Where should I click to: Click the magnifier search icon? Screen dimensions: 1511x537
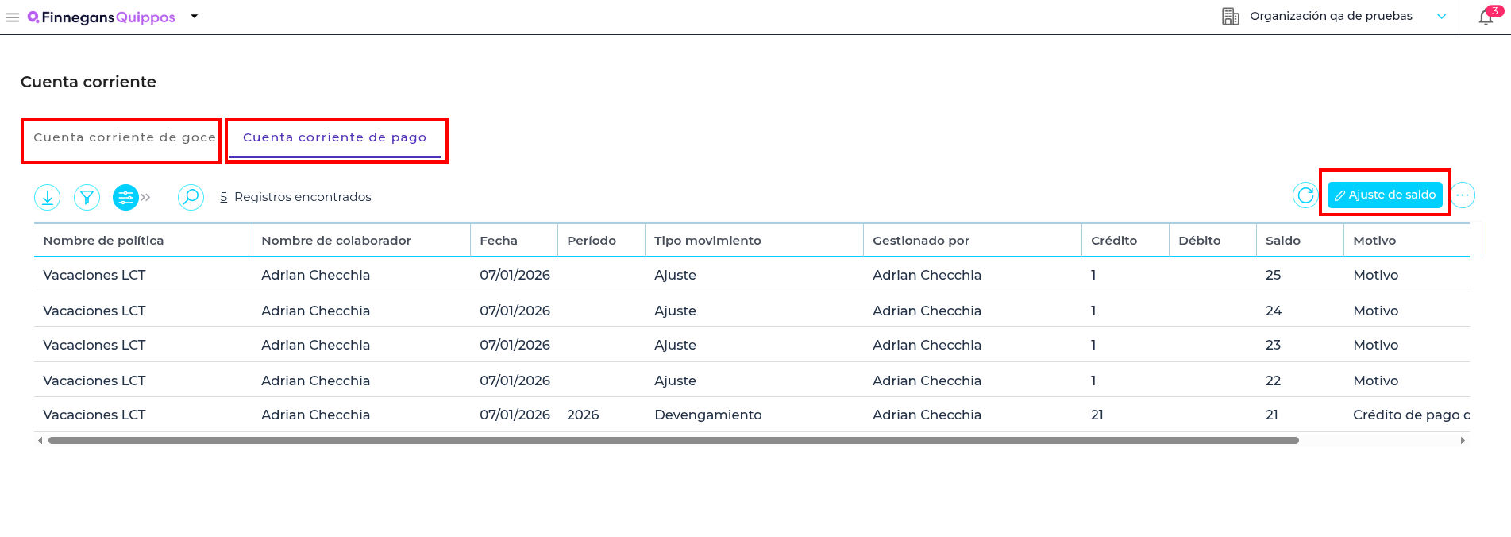pos(191,197)
